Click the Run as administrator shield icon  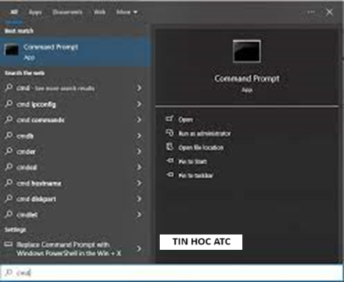(x=170, y=133)
